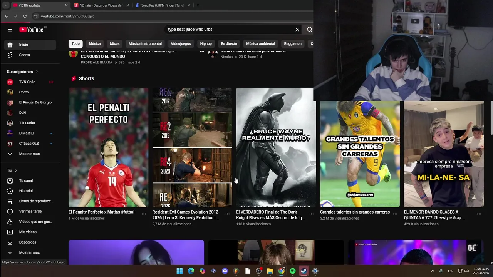Reload the page with refresh icon
This screenshot has width=493, height=277.
tap(25, 16)
